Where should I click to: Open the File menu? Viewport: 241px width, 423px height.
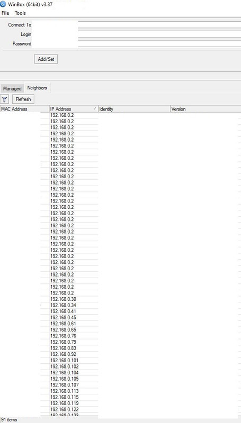pyautogui.click(x=5, y=13)
